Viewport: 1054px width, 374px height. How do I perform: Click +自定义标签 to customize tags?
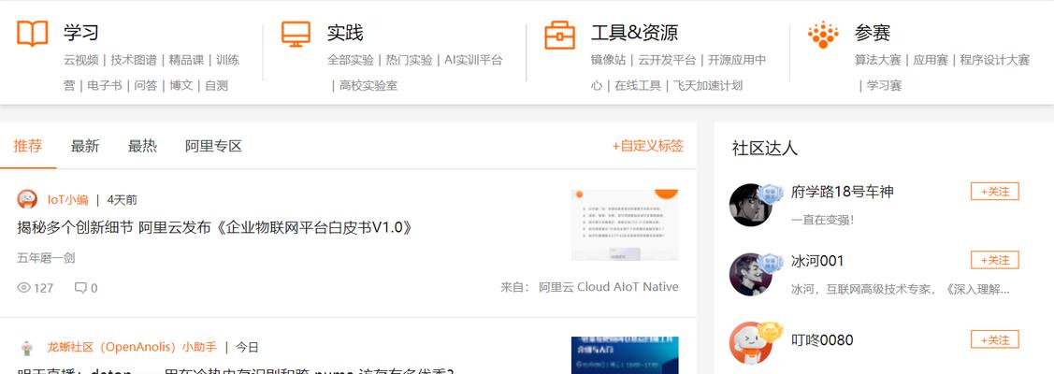click(x=647, y=146)
